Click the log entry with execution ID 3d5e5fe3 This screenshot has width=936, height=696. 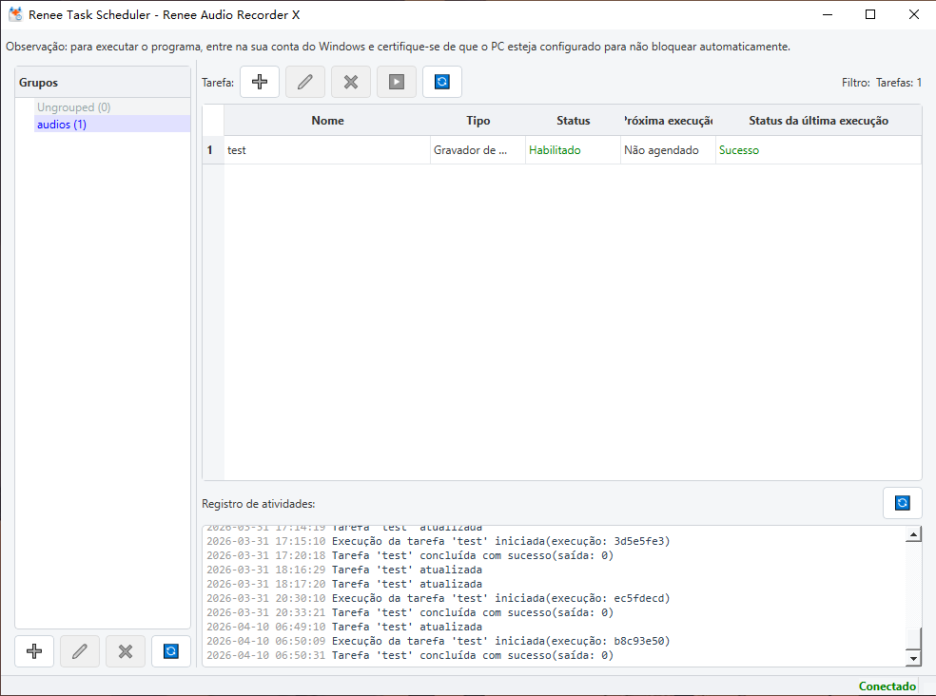[x=439, y=541]
